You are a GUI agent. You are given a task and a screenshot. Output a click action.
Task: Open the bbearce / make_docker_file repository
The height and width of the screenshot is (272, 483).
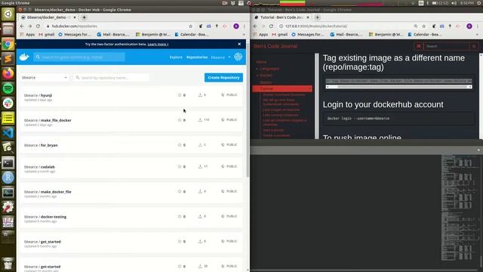click(x=48, y=192)
